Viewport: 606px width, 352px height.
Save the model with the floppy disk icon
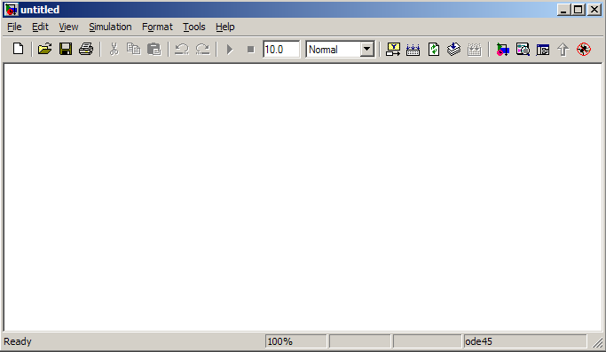[x=66, y=49]
